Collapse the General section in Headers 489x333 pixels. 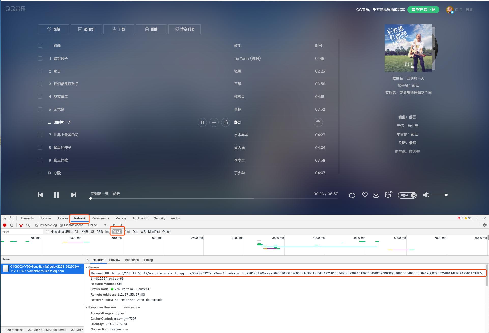87,267
